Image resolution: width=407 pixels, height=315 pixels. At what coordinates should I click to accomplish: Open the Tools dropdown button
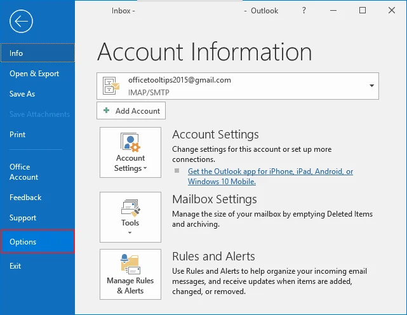(x=130, y=217)
